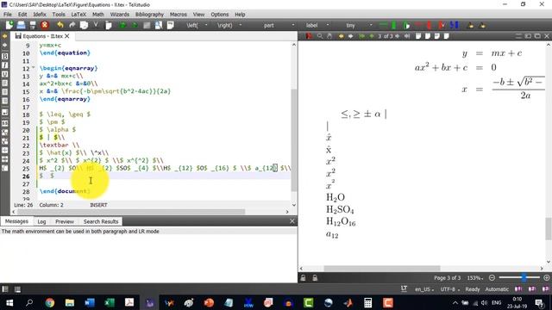The image size is (552, 310).
Task: Switch to the Log tab
Action: [41, 221]
